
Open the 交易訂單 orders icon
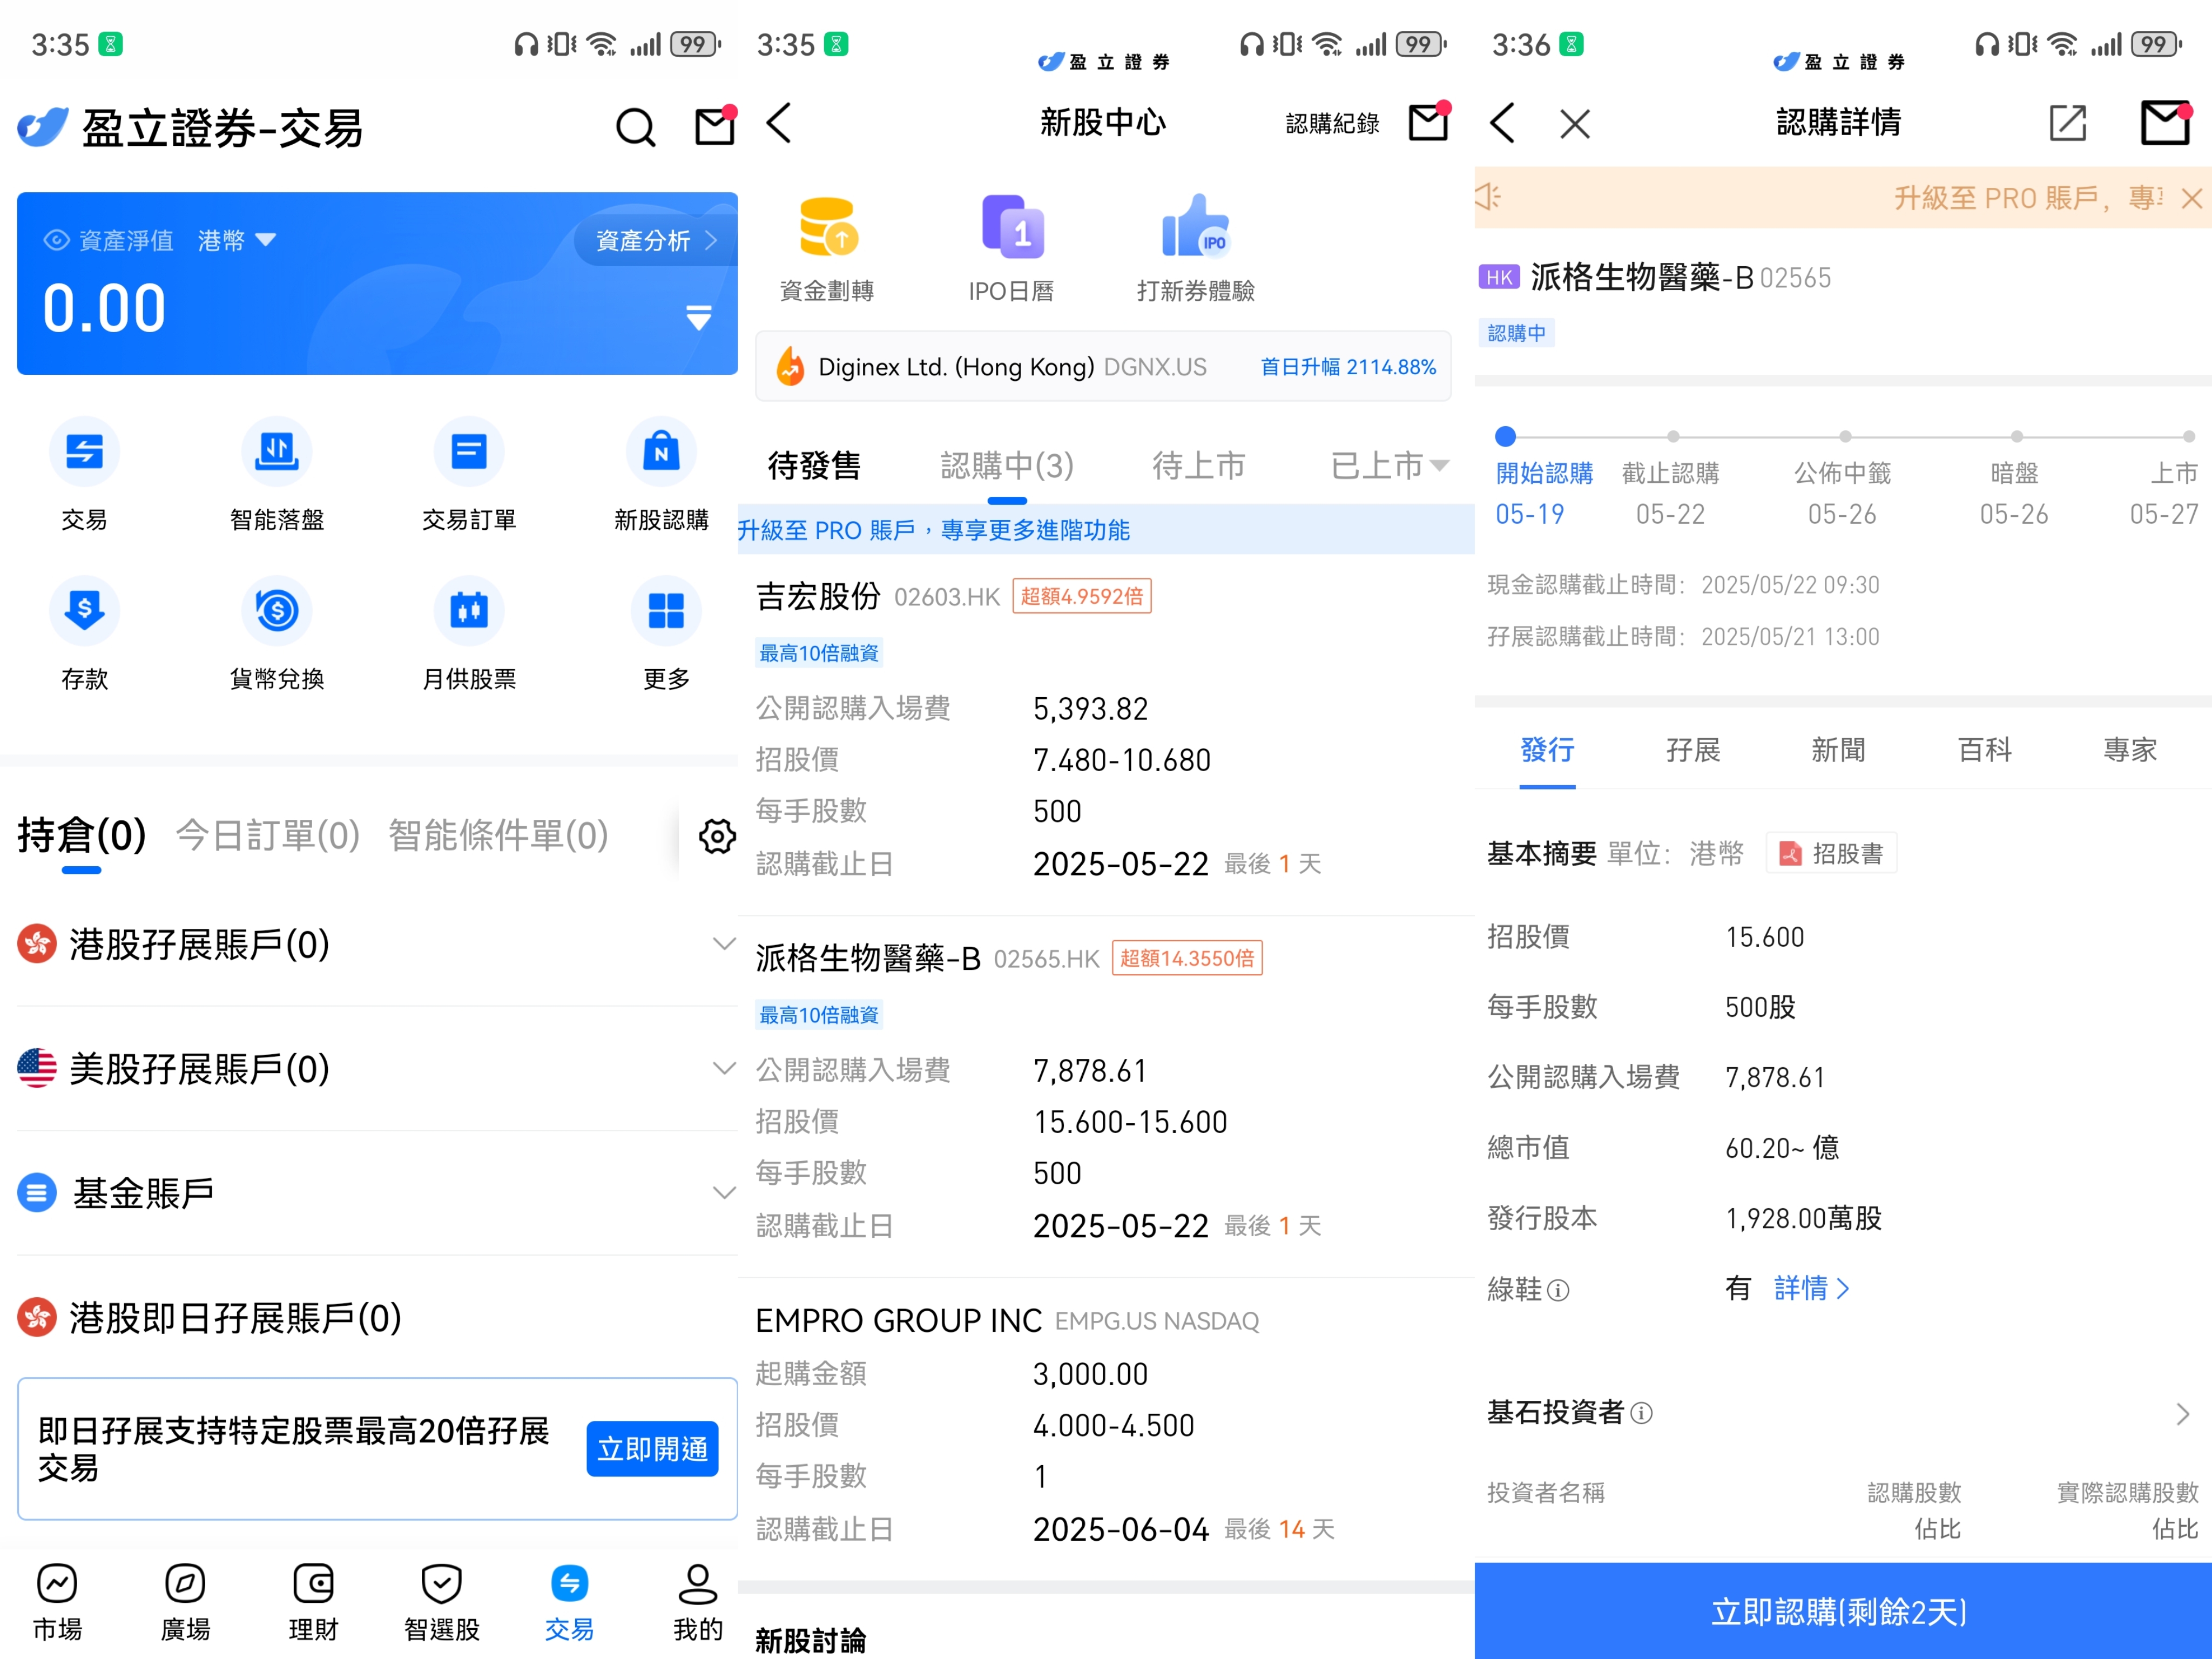(469, 452)
